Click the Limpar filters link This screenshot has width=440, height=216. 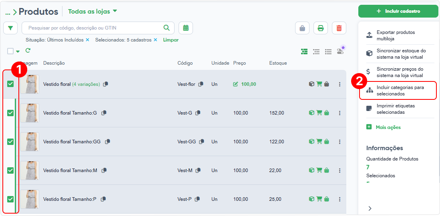pos(171,40)
